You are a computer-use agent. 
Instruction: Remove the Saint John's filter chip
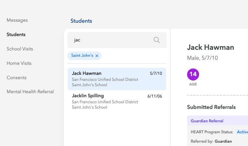coord(97,56)
